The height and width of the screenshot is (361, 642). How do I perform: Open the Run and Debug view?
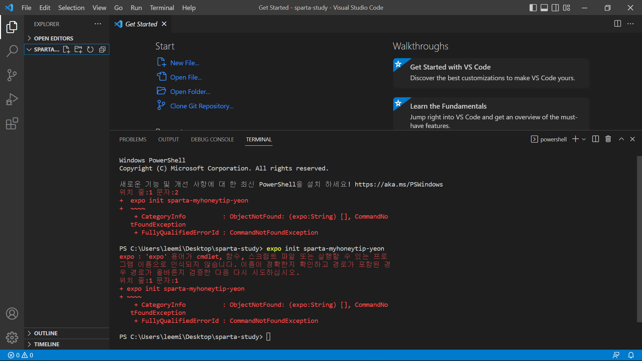click(12, 99)
